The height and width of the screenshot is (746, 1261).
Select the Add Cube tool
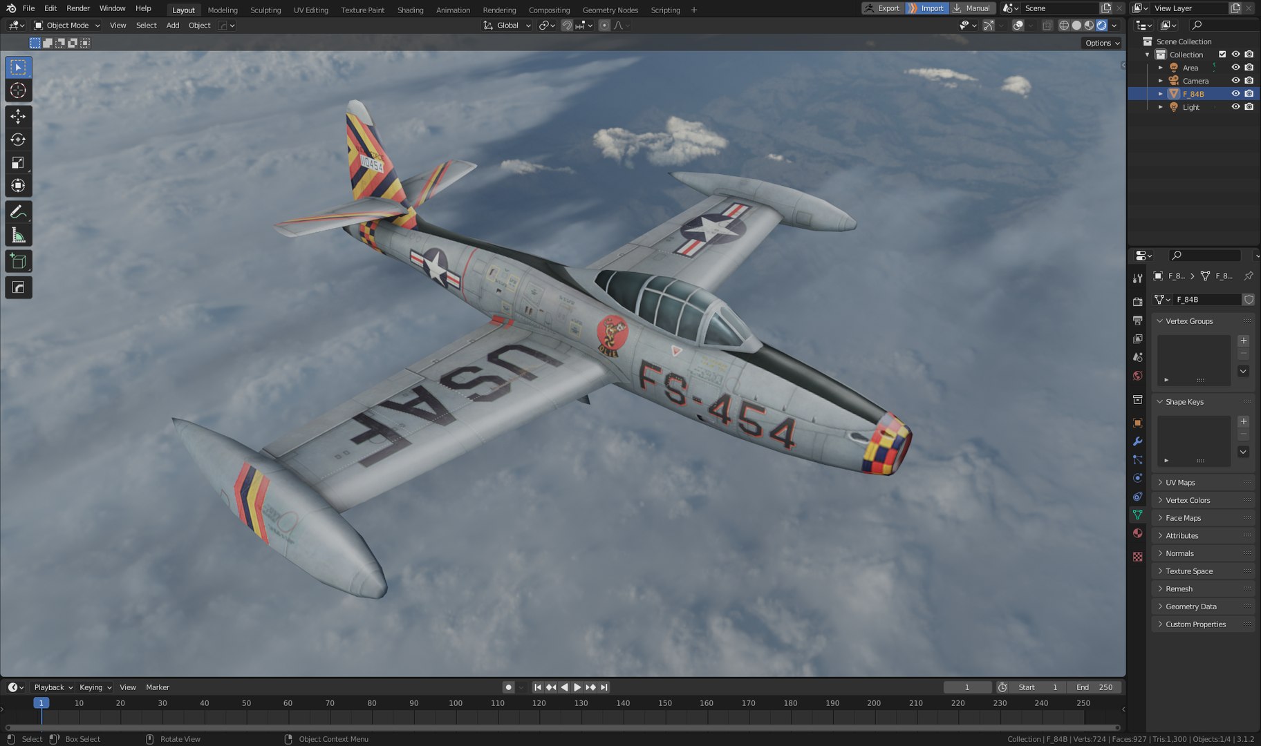coord(18,262)
